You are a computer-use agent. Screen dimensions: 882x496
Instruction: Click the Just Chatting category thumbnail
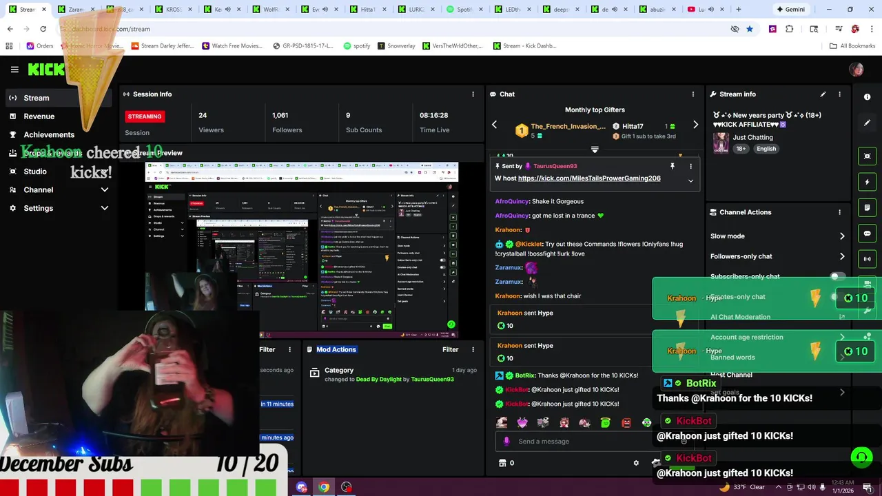(x=721, y=143)
